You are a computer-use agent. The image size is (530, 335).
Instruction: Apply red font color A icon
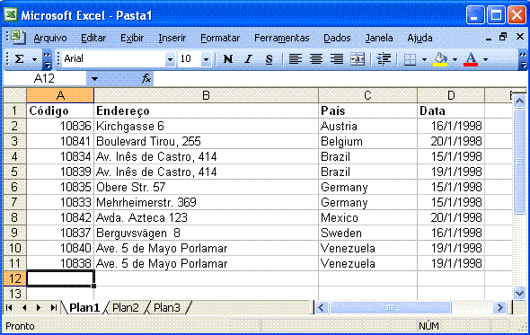pyautogui.click(x=471, y=59)
